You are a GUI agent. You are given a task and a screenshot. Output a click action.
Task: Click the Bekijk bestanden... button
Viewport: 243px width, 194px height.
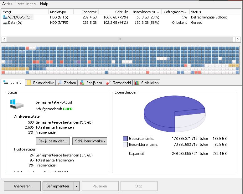click(53, 141)
